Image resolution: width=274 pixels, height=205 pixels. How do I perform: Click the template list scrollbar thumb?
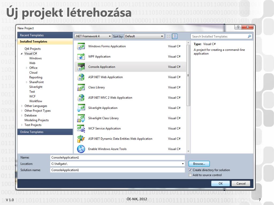(188, 75)
